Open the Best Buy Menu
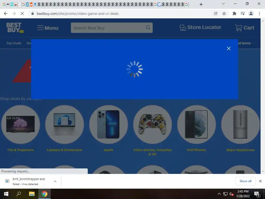Image resolution: width=265 pixels, height=199 pixels. (48, 28)
